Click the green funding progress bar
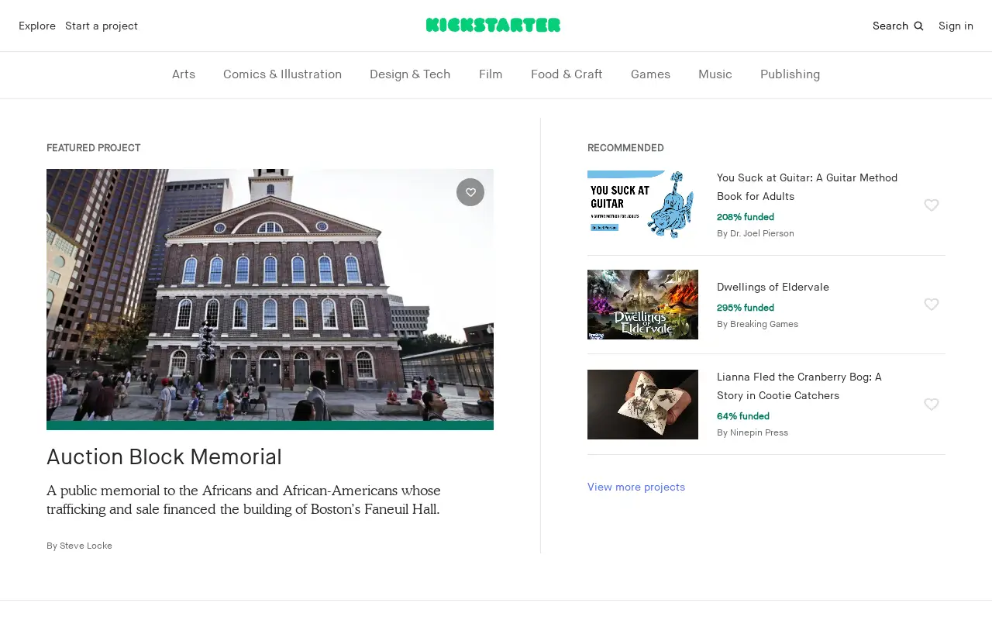This screenshot has width=992, height=620. pos(270,425)
